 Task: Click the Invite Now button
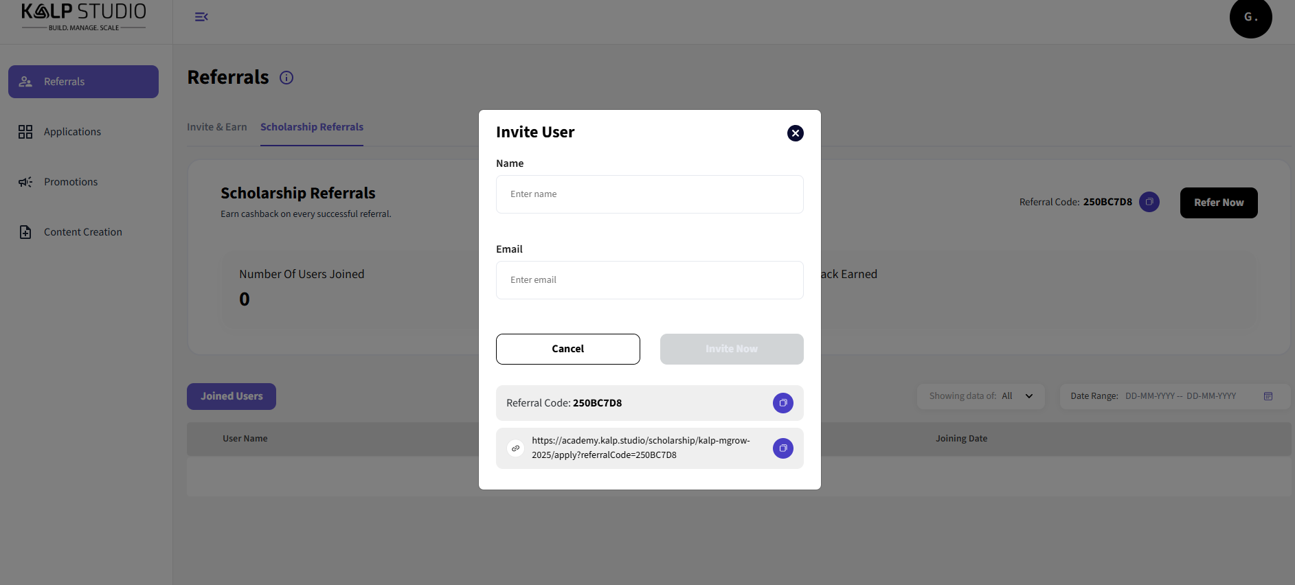(731, 349)
